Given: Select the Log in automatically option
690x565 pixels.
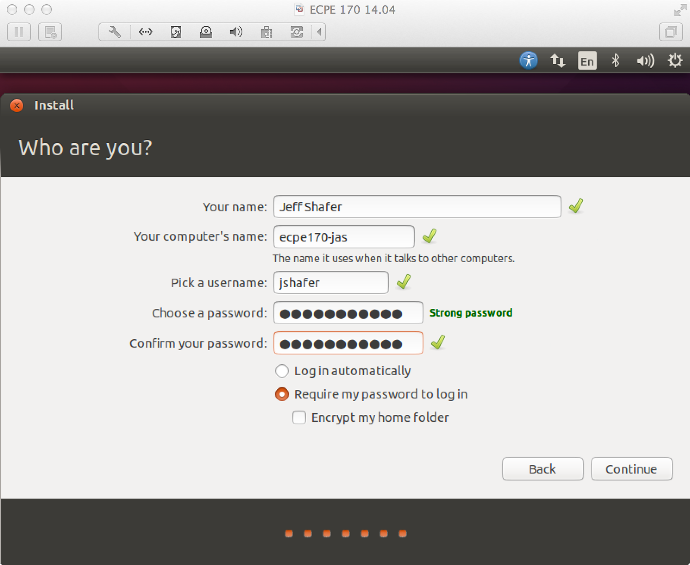Looking at the screenshot, I should 282,370.
